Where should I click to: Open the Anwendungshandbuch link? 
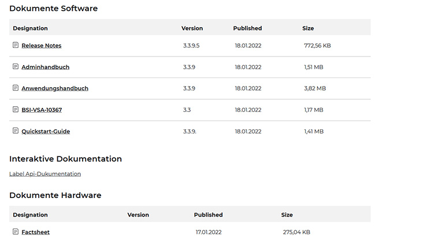coord(55,88)
